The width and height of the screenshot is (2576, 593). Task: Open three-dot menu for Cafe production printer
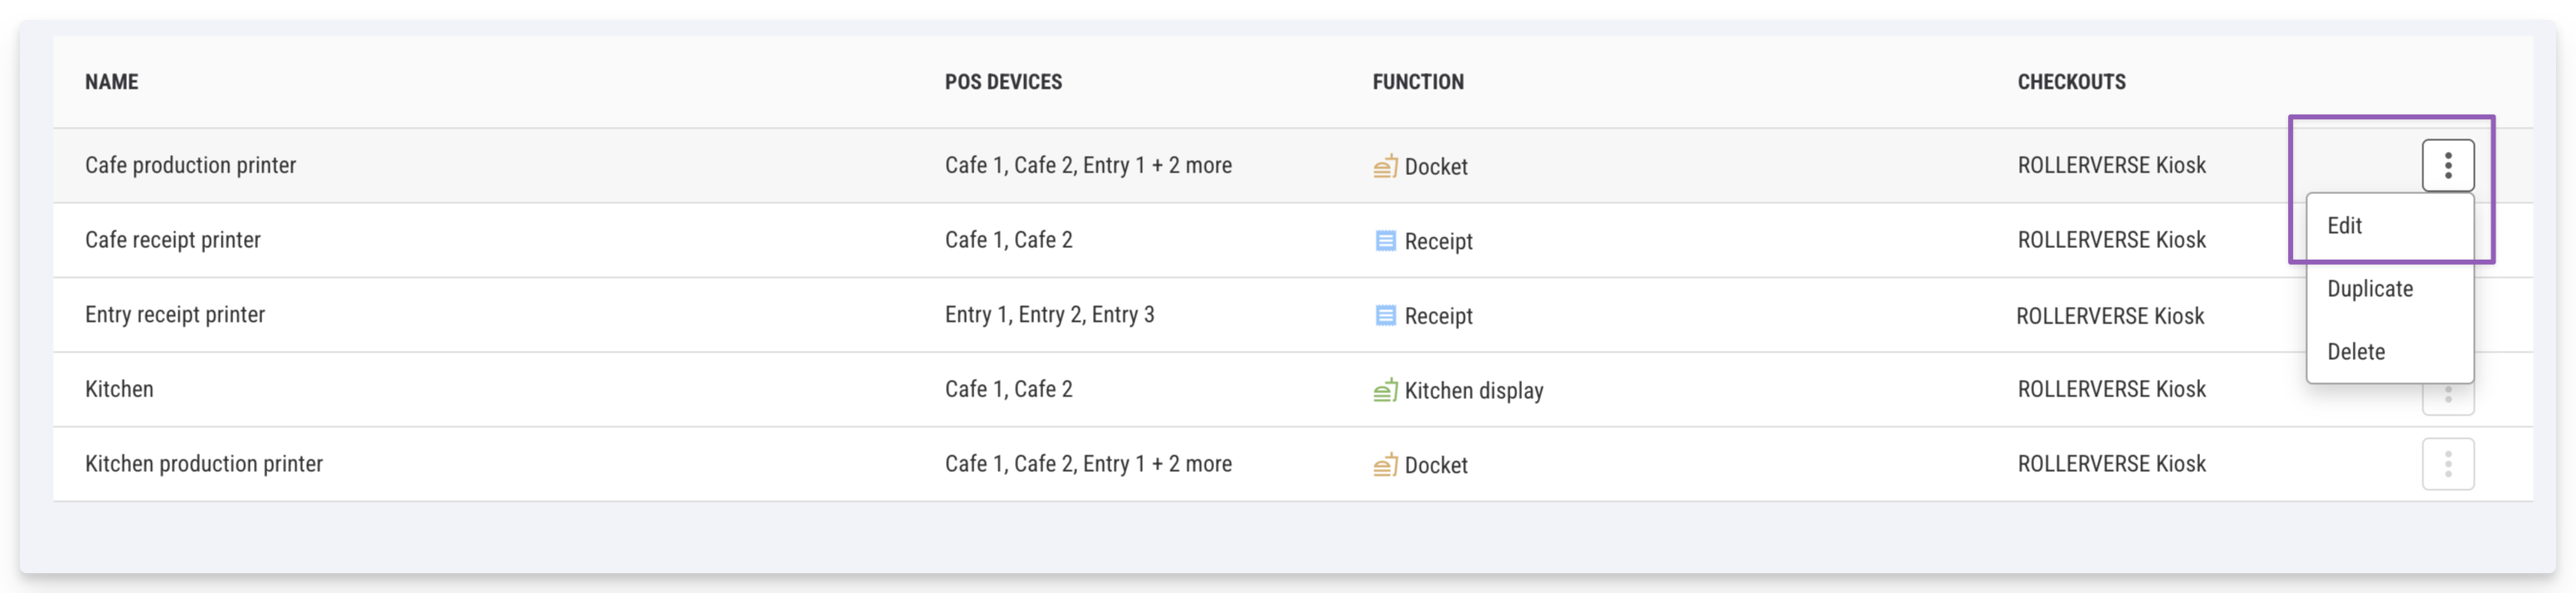pos(2447,165)
